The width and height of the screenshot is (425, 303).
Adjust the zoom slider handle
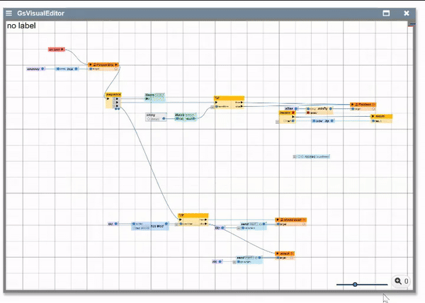point(355,285)
